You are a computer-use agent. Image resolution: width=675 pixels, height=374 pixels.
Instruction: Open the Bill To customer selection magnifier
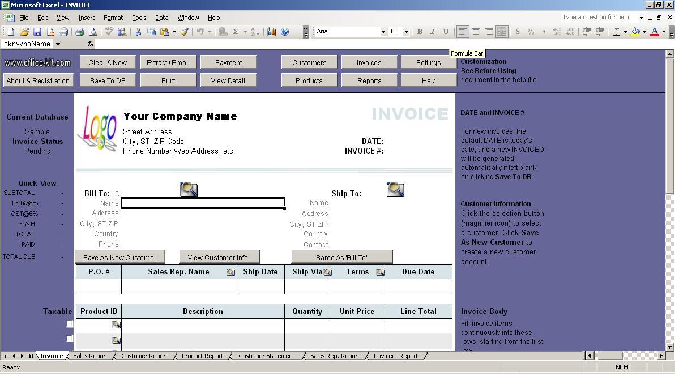tap(188, 189)
